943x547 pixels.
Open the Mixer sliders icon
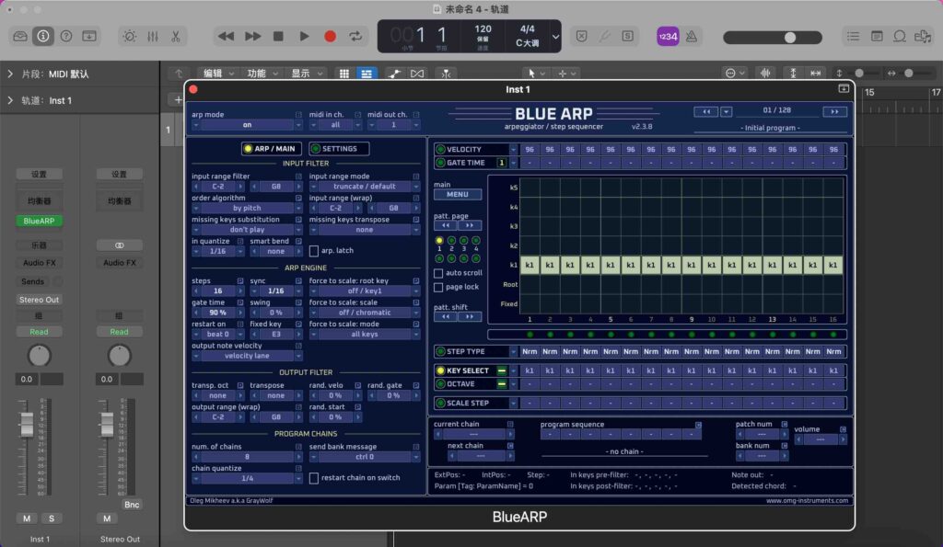coord(153,36)
